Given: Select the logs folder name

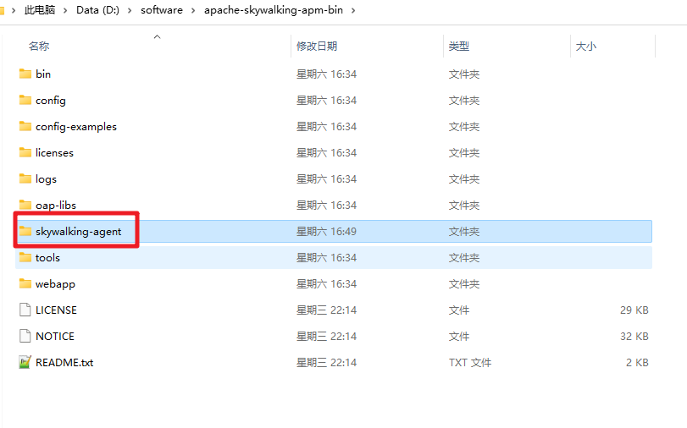Looking at the screenshot, I should pos(46,179).
